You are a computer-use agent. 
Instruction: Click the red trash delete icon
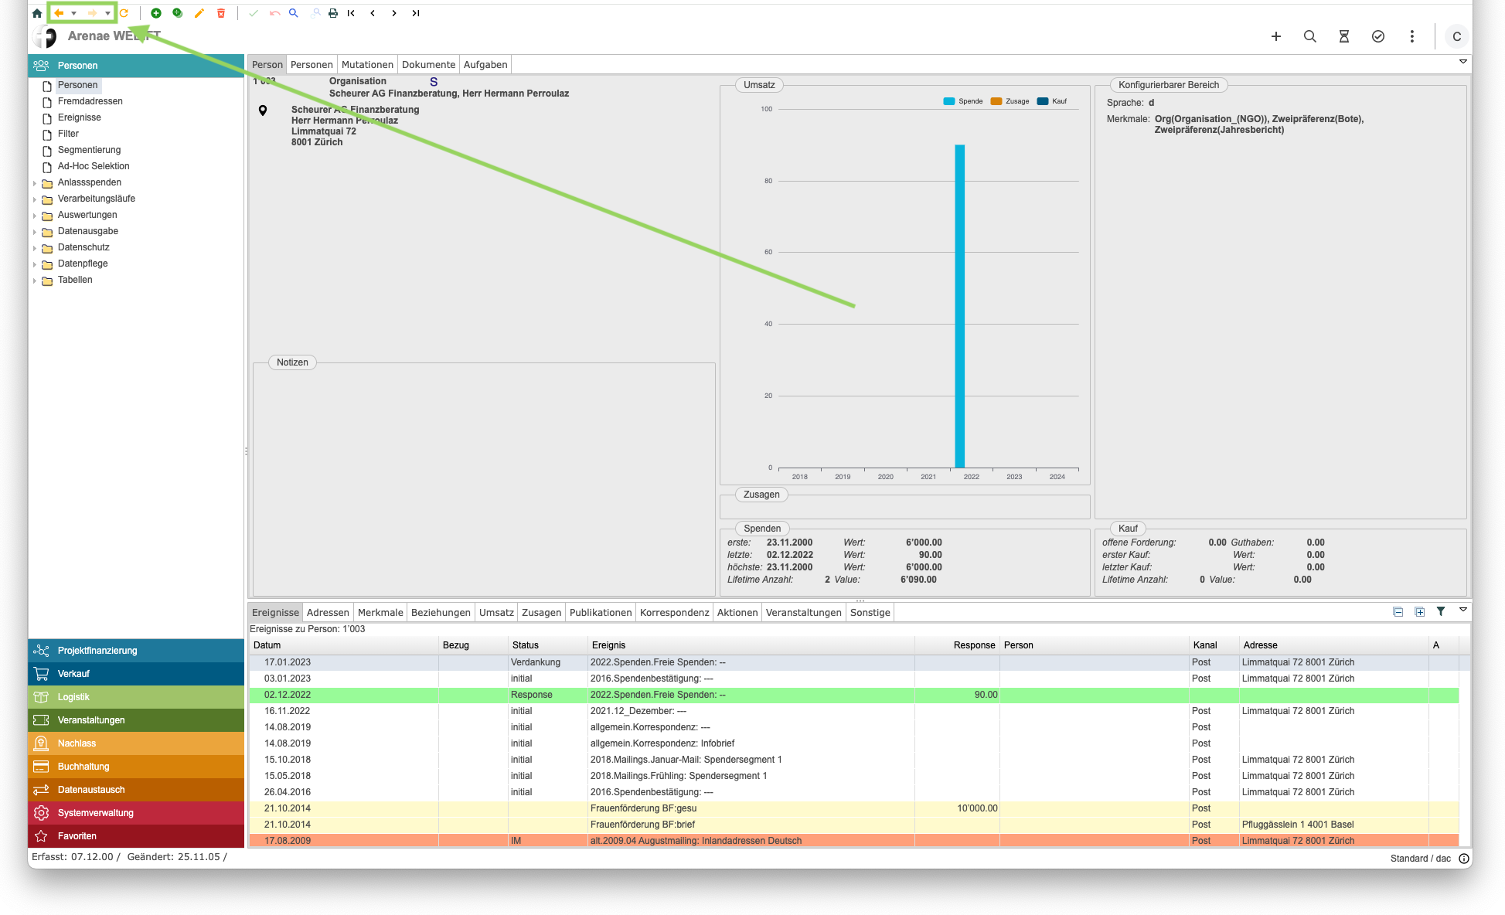coord(221,13)
